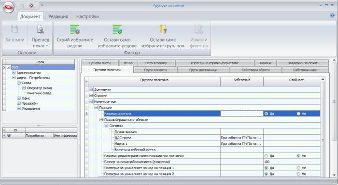This screenshot has height=185, width=338.
Task: Expand the Документи policy group
Action: (91, 89)
